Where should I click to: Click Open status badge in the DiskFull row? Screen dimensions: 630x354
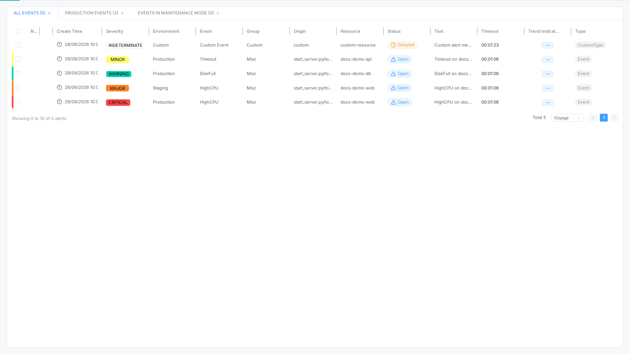[400, 74]
